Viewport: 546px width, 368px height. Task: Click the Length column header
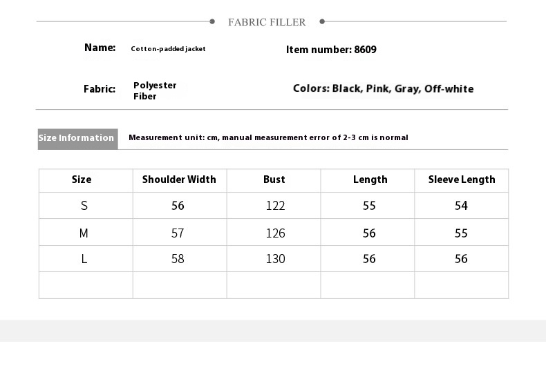point(370,180)
